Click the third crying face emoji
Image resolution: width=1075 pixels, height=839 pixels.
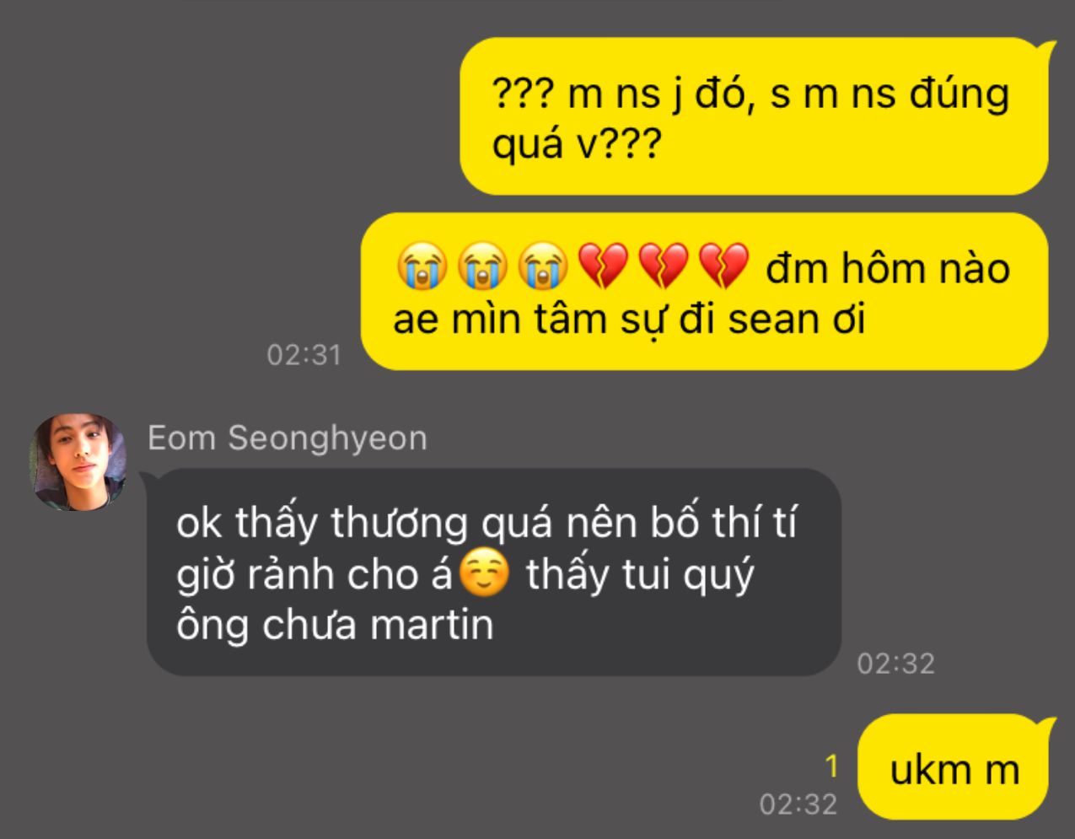[x=544, y=266]
